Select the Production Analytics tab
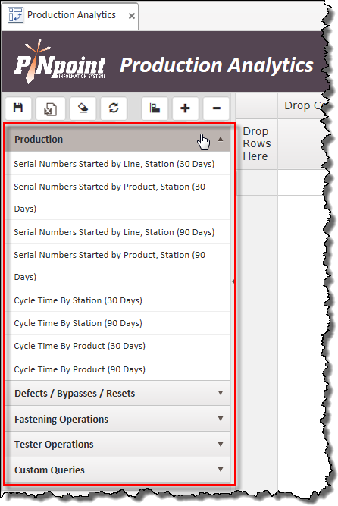This screenshot has height=506, width=338. [x=71, y=15]
